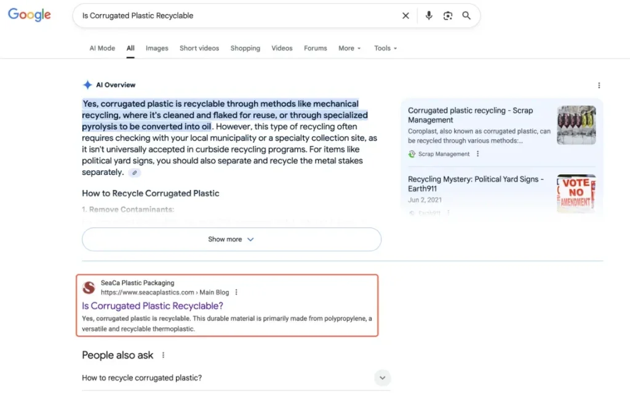Open 'Is Corrugated Plastic Recyclable?' result link
Image resolution: width=630 pixels, height=393 pixels.
tap(153, 306)
